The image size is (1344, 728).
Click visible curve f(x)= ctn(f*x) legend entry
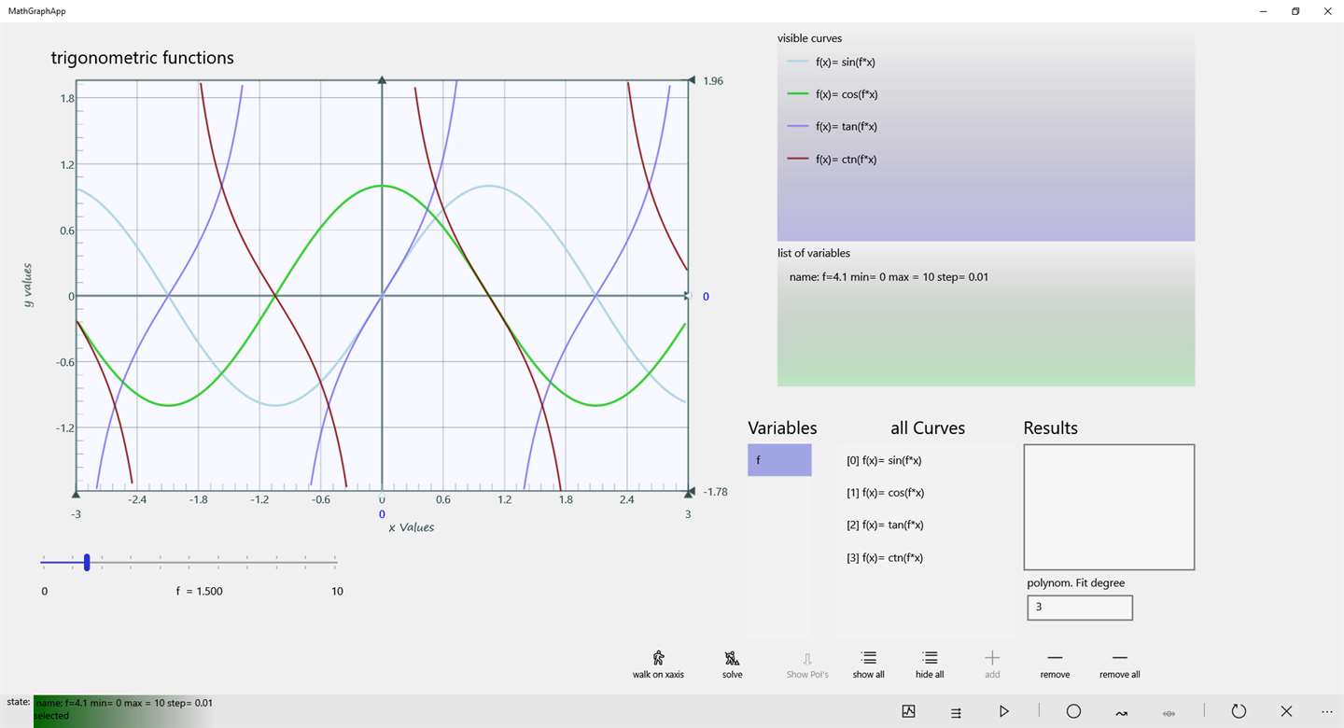pos(833,159)
